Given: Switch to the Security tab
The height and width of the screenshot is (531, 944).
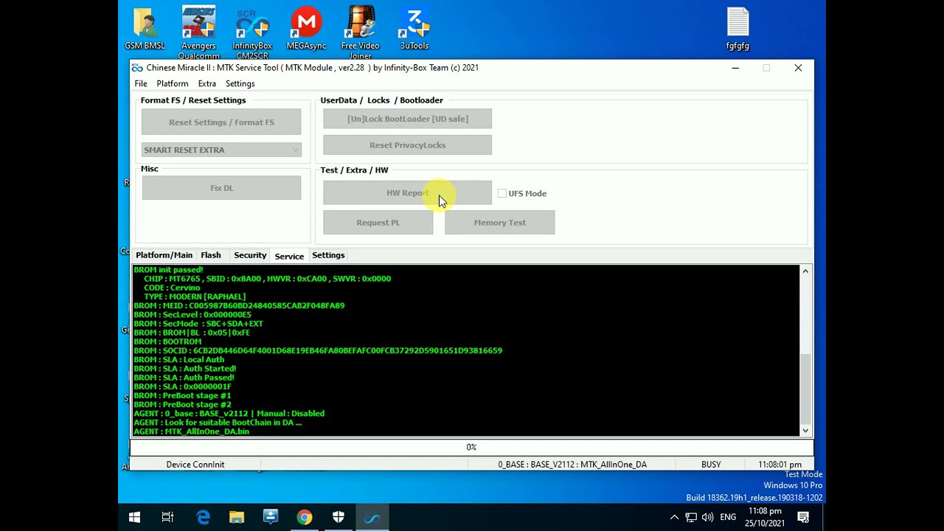Looking at the screenshot, I should click(250, 255).
